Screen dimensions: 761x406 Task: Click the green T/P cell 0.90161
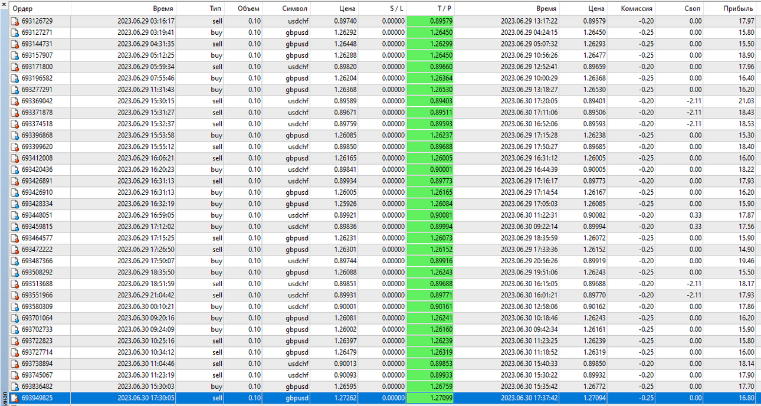[431, 307]
